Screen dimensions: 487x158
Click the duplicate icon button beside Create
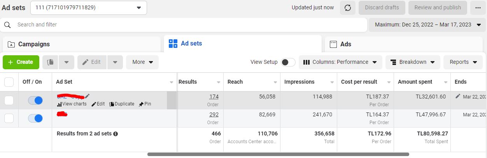coord(51,62)
